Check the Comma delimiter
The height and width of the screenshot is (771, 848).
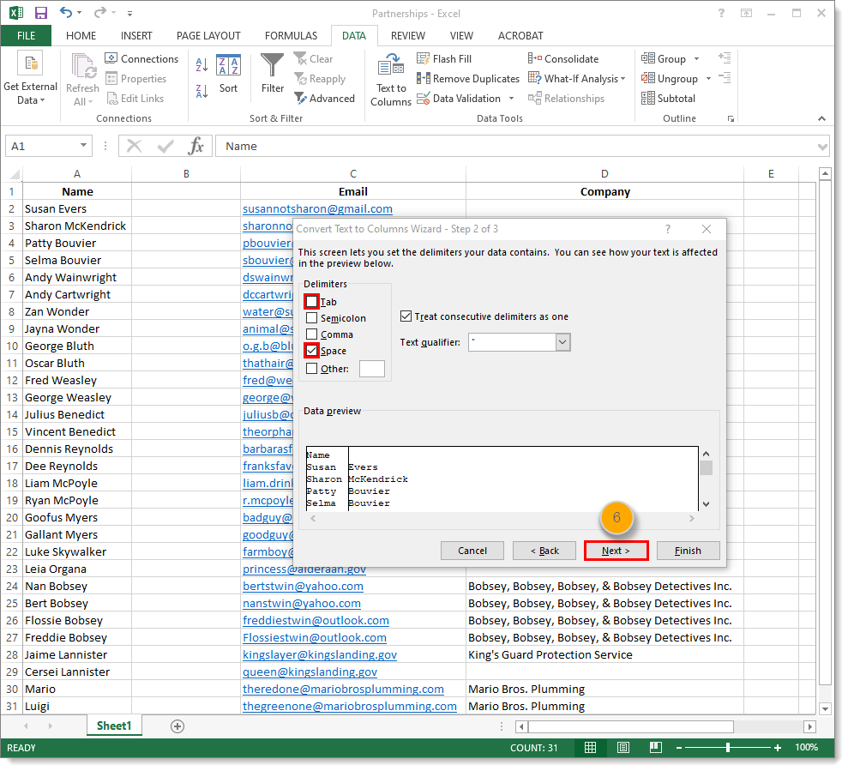(311, 334)
